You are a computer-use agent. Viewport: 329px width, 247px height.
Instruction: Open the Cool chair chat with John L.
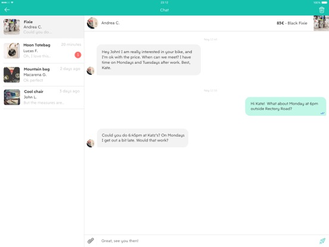pyautogui.click(x=42, y=97)
